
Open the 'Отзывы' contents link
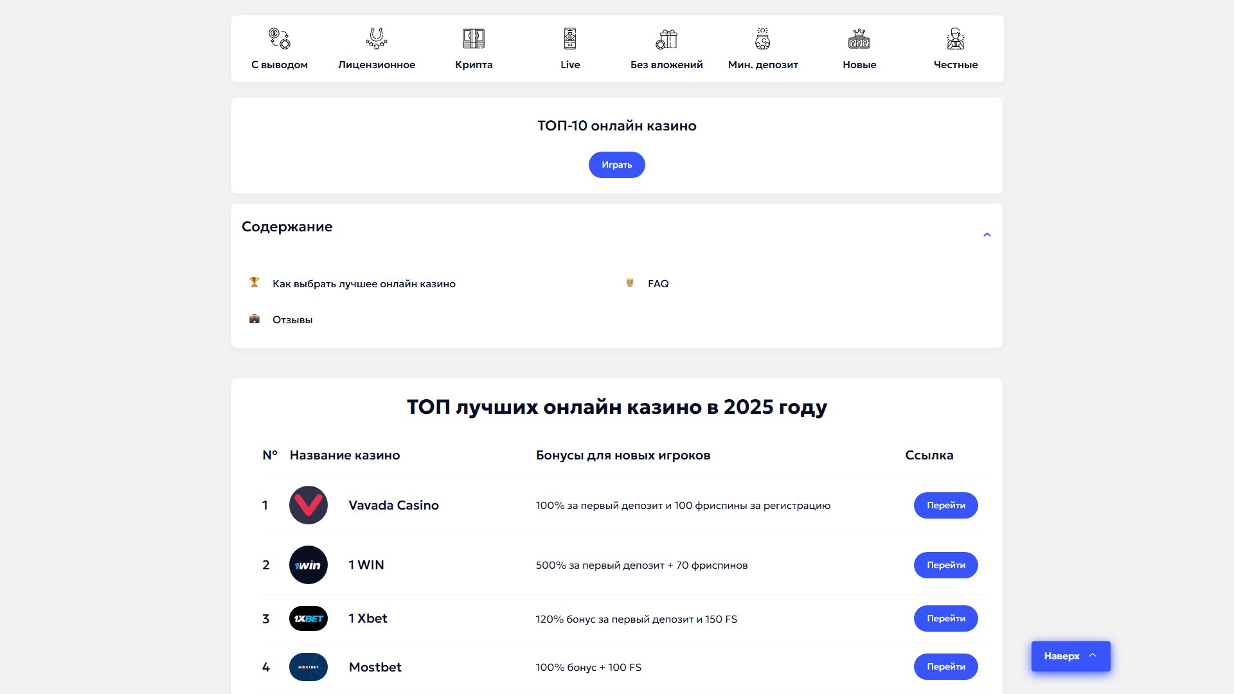click(292, 319)
